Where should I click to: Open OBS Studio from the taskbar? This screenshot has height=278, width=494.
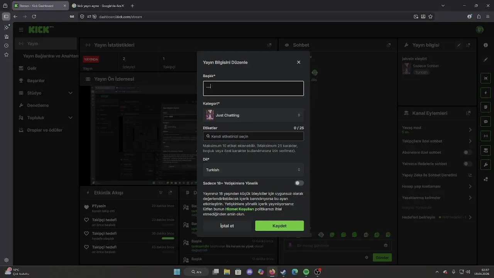coord(317,272)
